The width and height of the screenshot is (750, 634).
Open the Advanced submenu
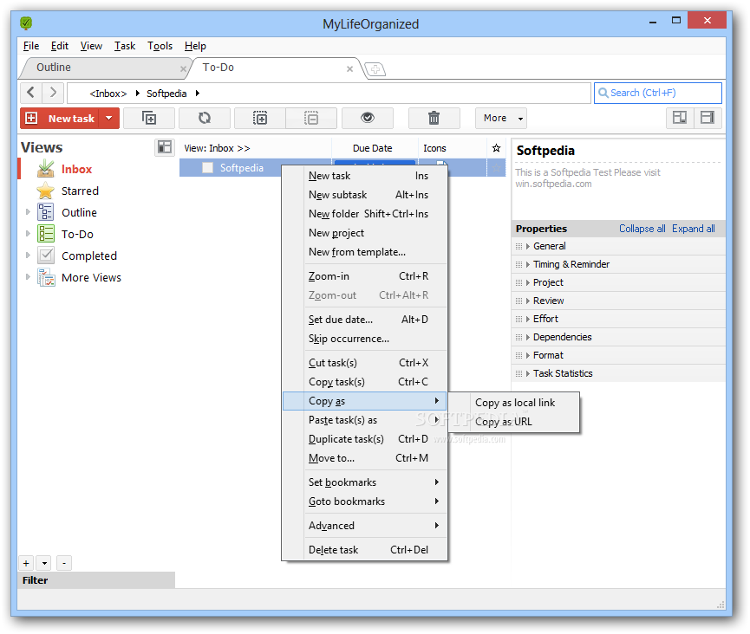coord(365,526)
